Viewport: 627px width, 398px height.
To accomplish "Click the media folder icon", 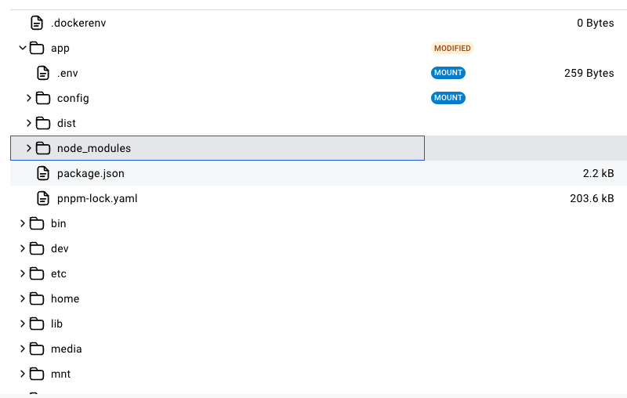I will click(x=36, y=349).
